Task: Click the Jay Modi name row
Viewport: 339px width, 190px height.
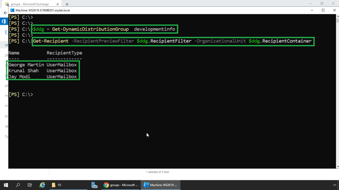Action: 43,77
